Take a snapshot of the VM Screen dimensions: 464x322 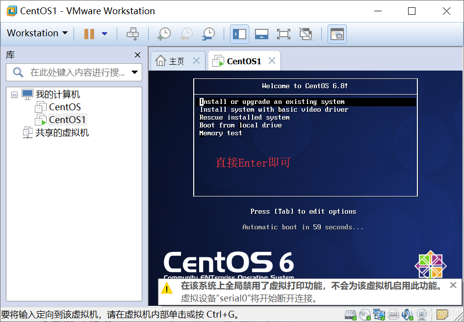click(x=164, y=34)
